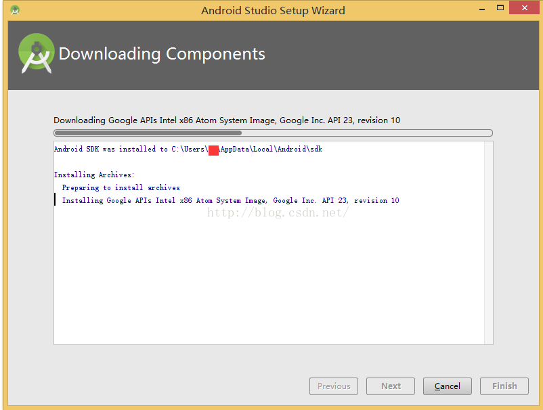Click the 'Android Studio Setup Wizard' window title

[x=274, y=10]
